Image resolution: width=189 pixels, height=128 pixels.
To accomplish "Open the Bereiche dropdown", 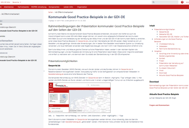I will (17, 2).
